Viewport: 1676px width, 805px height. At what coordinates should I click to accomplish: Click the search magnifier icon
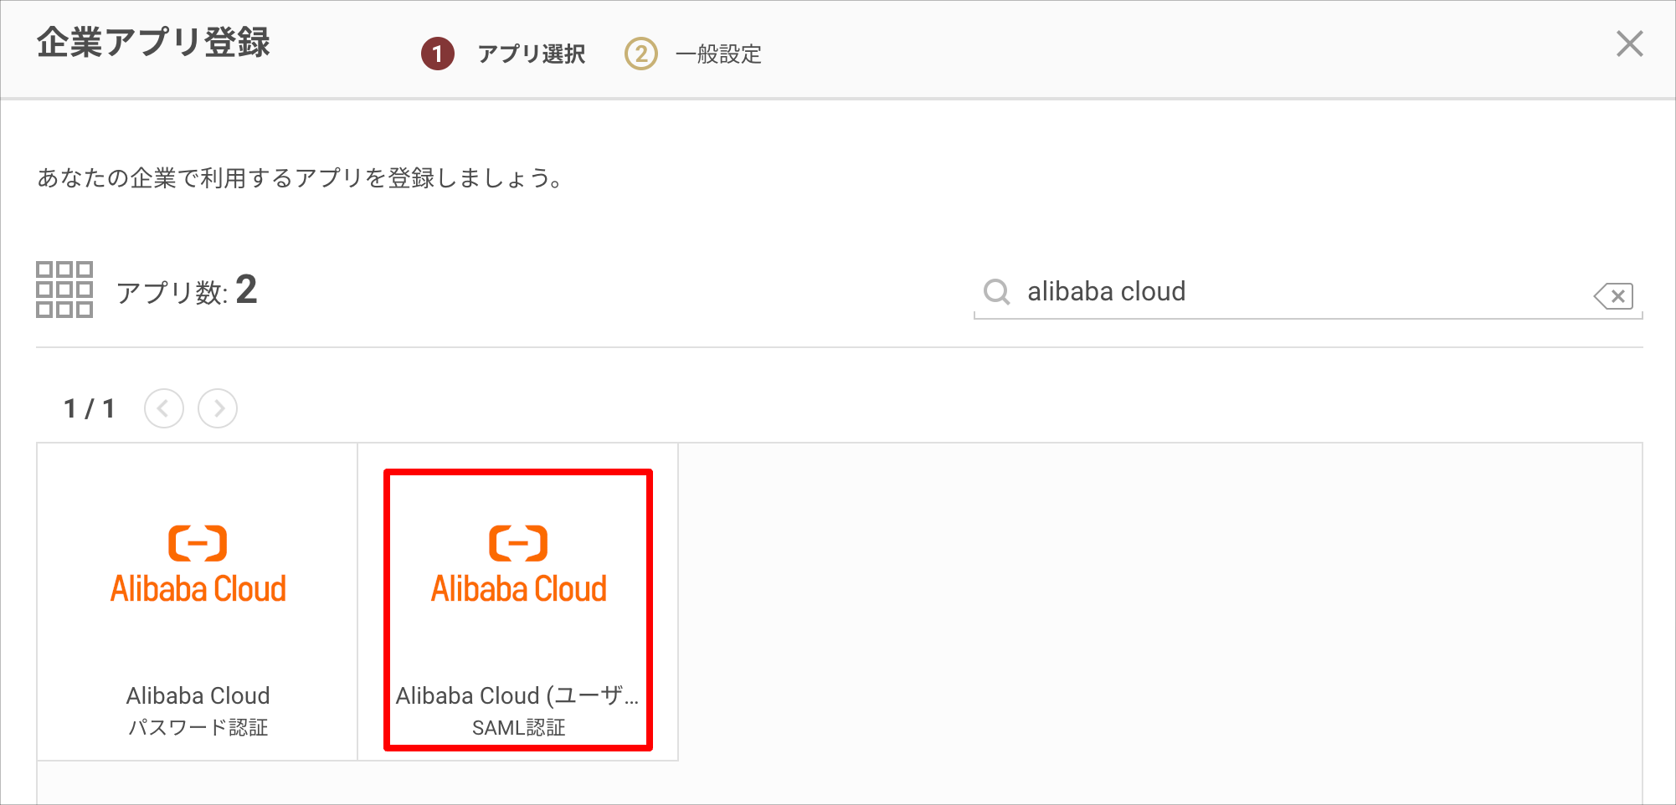[996, 292]
